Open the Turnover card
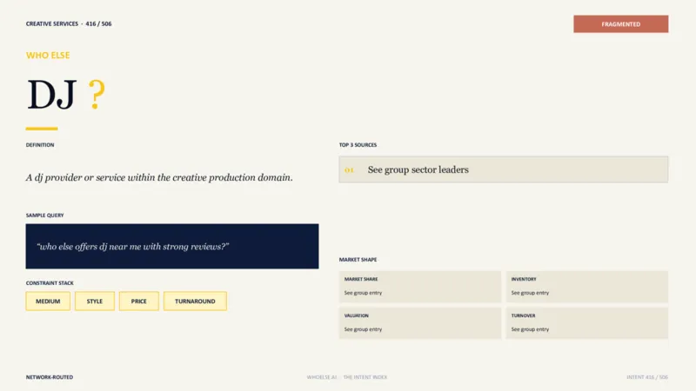696x391 pixels. click(586, 323)
